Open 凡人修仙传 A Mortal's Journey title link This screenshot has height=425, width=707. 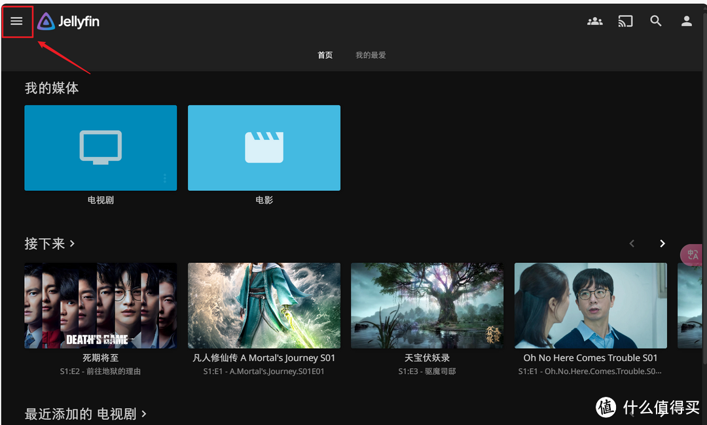(264, 358)
